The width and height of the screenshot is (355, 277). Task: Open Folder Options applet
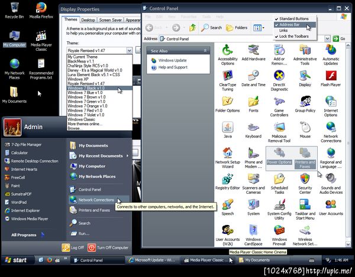click(x=228, y=105)
